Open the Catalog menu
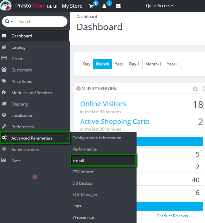This screenshot has width=205, height=223. coord(35,47)
